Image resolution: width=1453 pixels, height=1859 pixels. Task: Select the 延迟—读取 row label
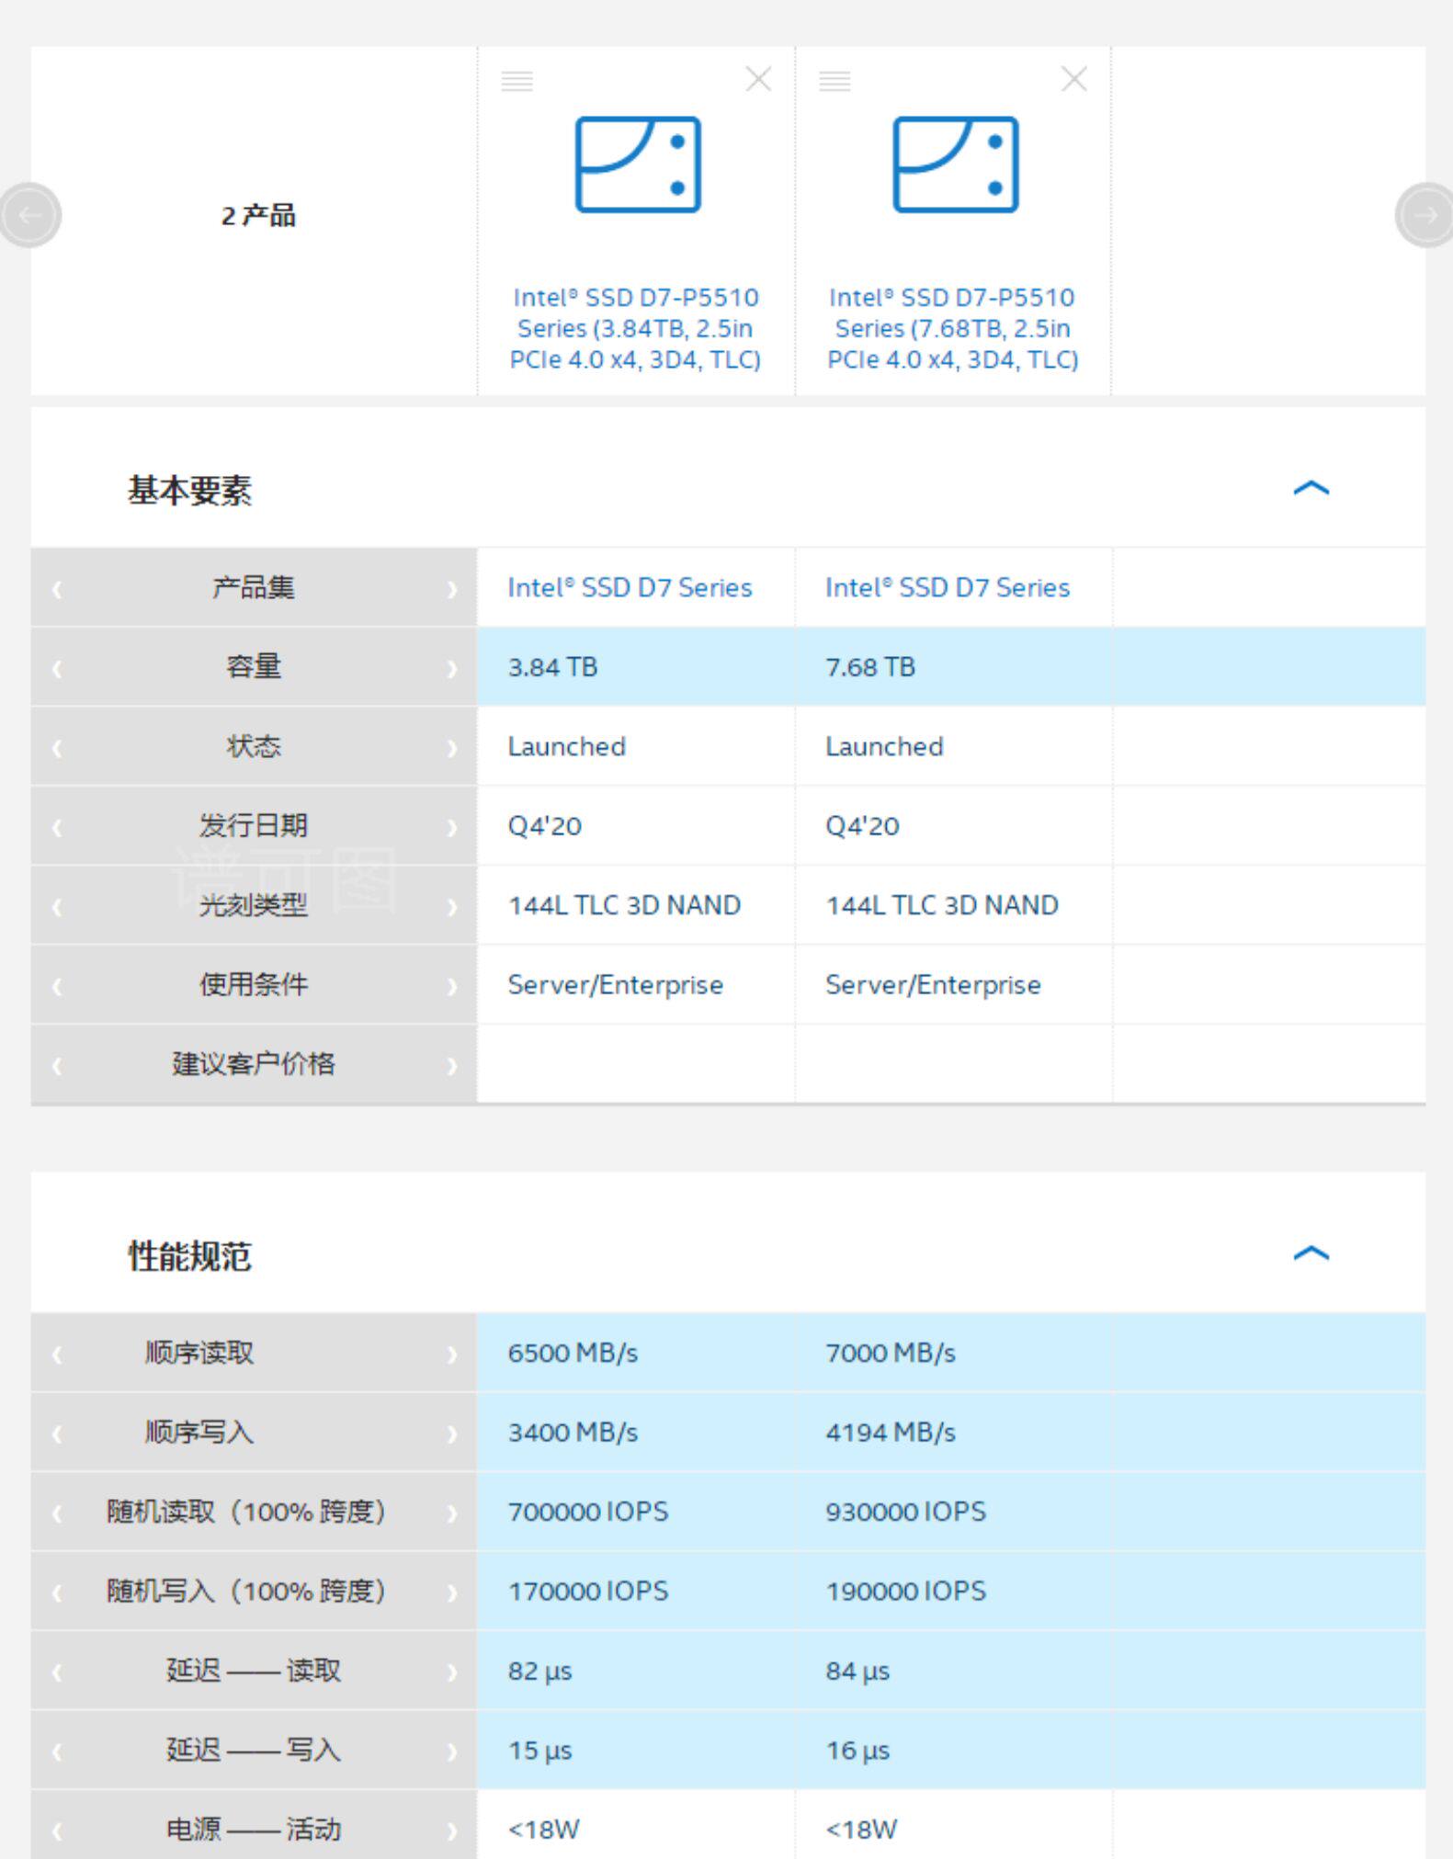[x=254, y=1671]
